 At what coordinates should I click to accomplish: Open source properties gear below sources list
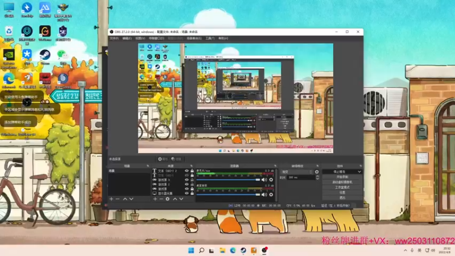pos(167,199)
